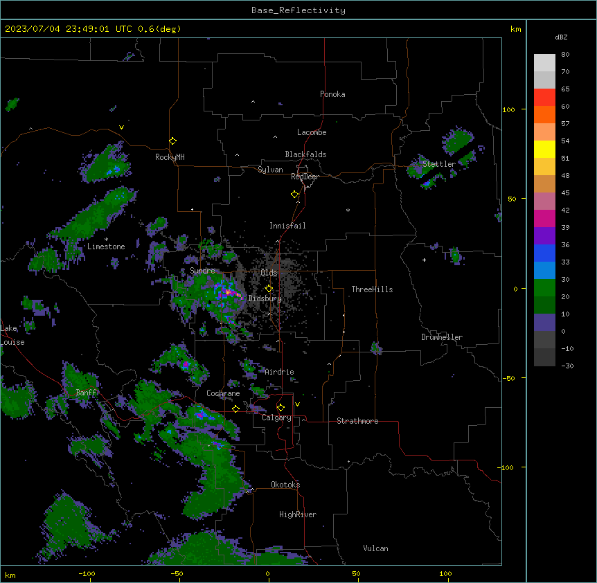Screen dimensions: 597x583
Task: Click the intense storm core west of Didsbury
Action: [229, 293]
